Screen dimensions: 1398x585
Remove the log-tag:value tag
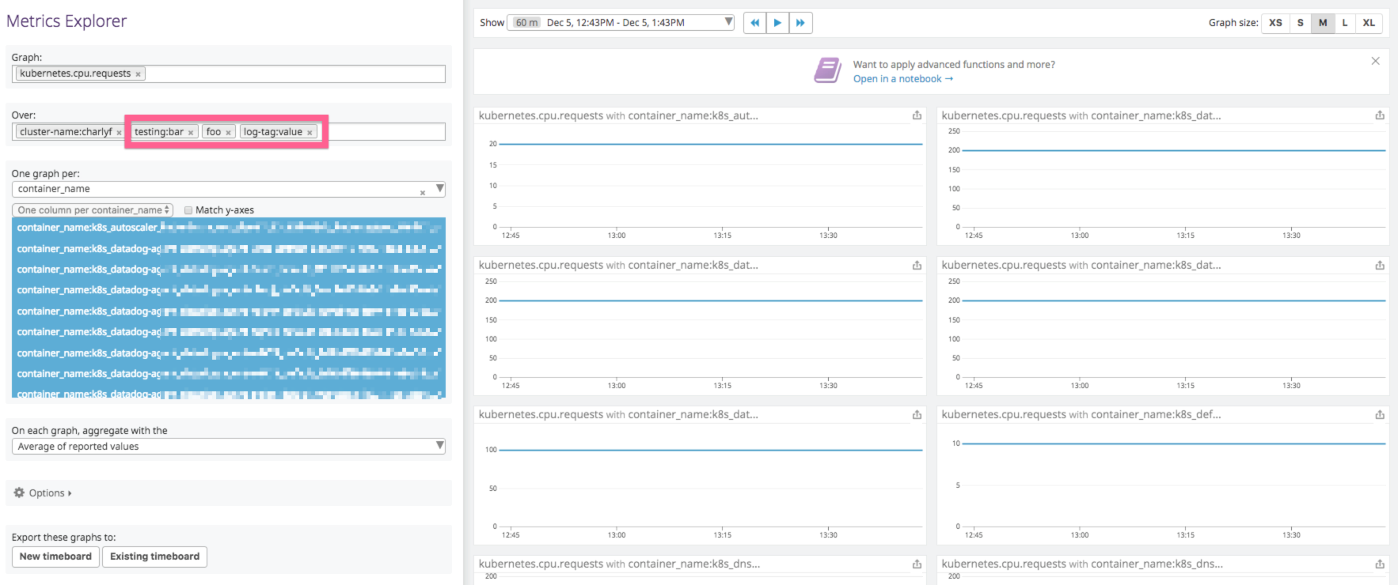pos(310,133)
